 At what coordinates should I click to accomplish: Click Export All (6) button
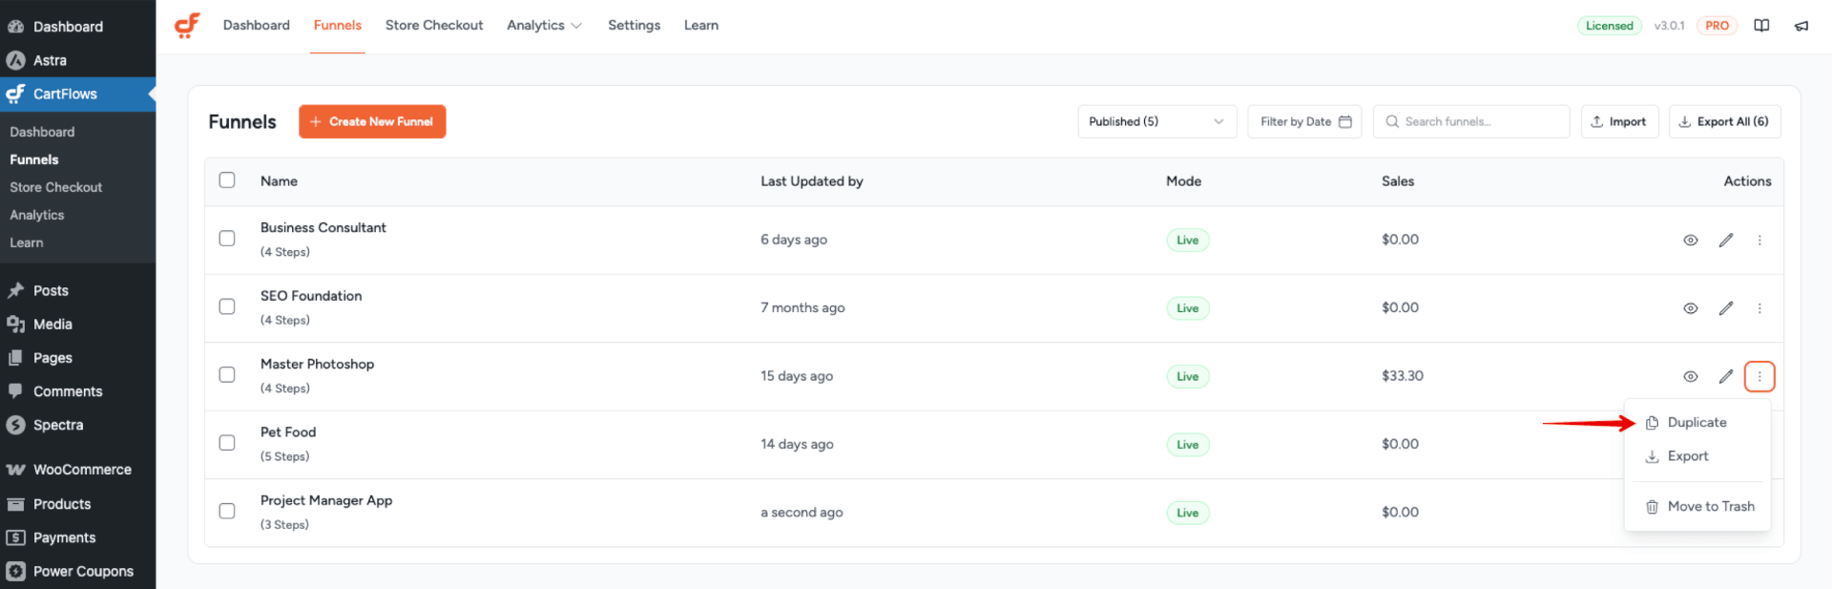pos(1724,121)
